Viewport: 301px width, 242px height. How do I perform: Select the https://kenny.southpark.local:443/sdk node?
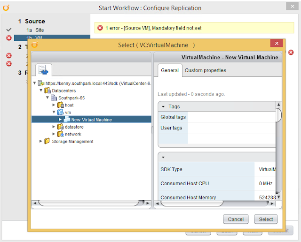(98, 83)
